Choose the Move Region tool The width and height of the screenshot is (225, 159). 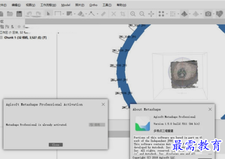pos(69,14)
